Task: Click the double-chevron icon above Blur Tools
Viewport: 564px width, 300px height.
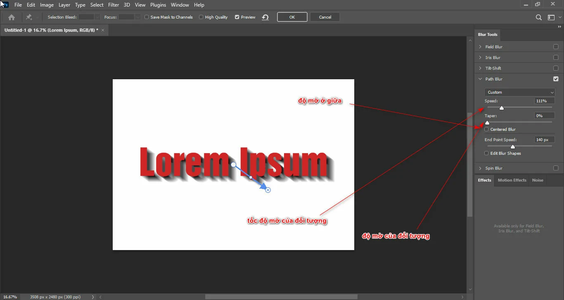Action: (x=560, y=26)
